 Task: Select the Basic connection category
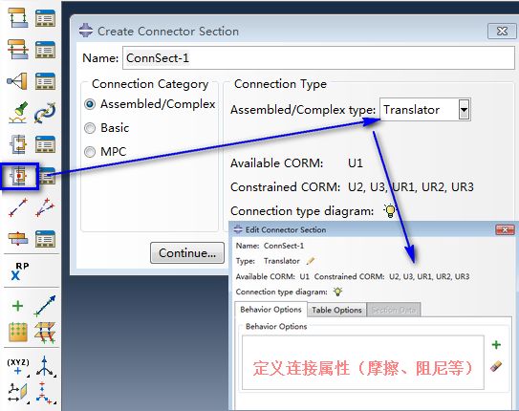point(90,128)
